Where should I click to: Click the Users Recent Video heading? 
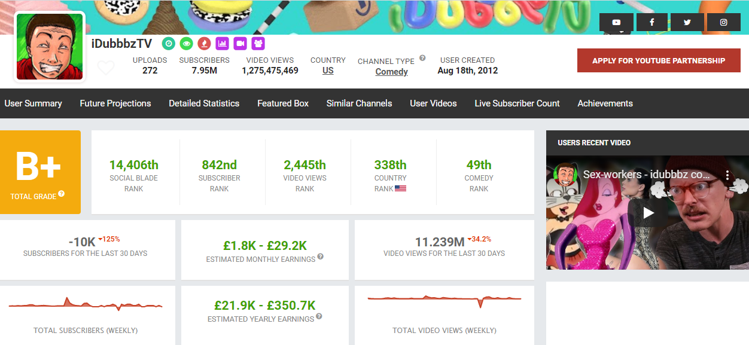pyautogui.click(x=594, y=143)
